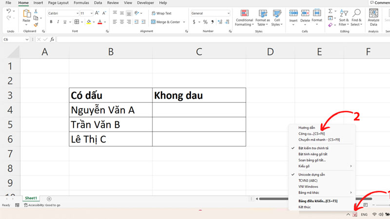Click Decrease Font Size icon
The image size is (390, 219).
point(104,13)
